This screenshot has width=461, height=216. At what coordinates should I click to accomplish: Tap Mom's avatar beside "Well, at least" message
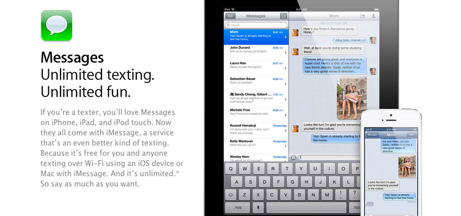(295, 52)
